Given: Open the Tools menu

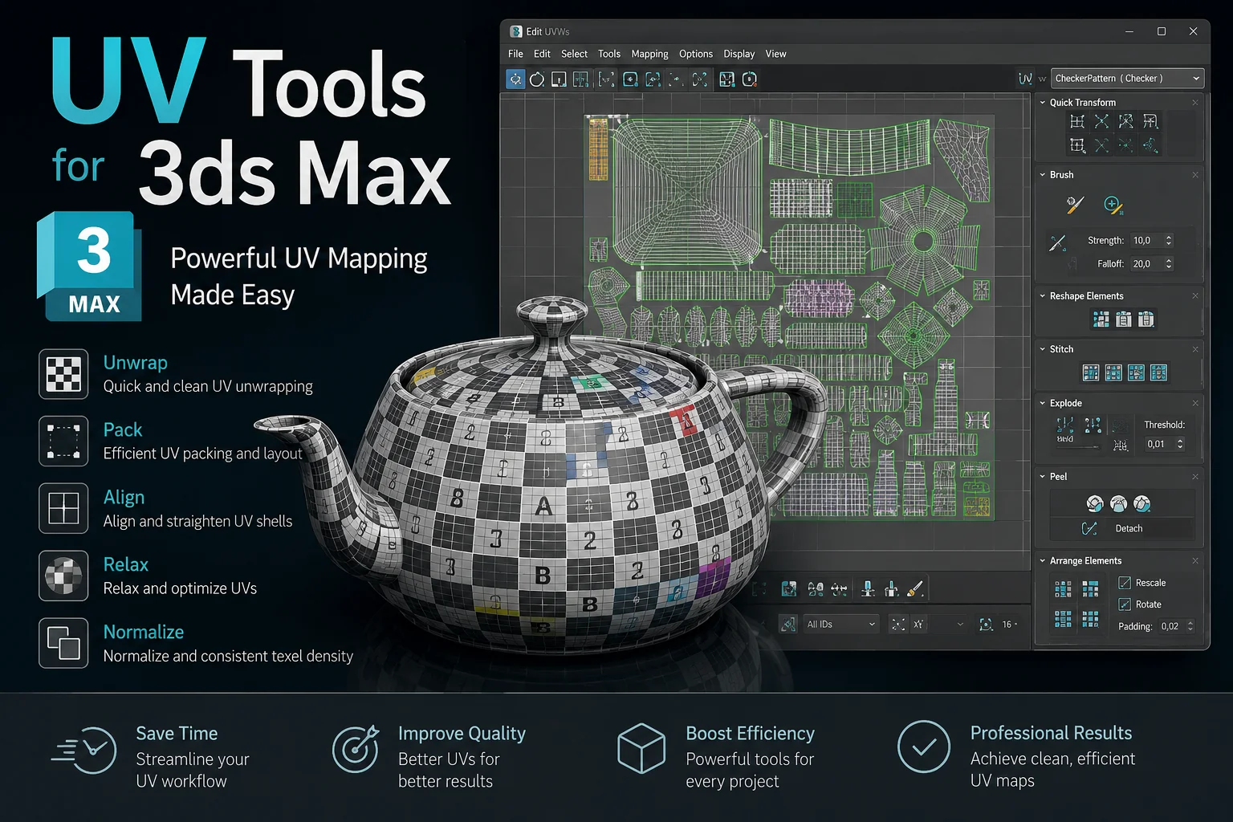Looking at the screenshot, I should 609,54.
